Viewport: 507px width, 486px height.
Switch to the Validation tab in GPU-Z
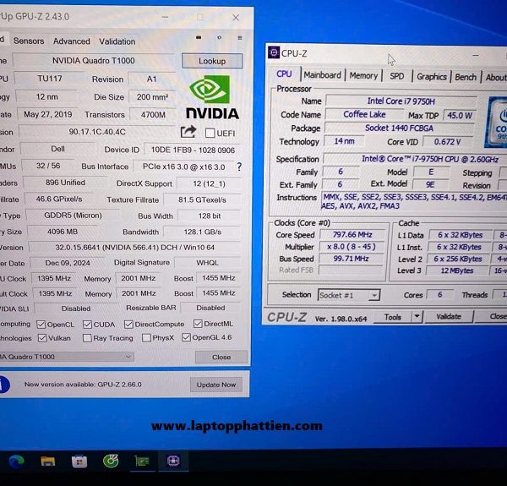(117, 41)
